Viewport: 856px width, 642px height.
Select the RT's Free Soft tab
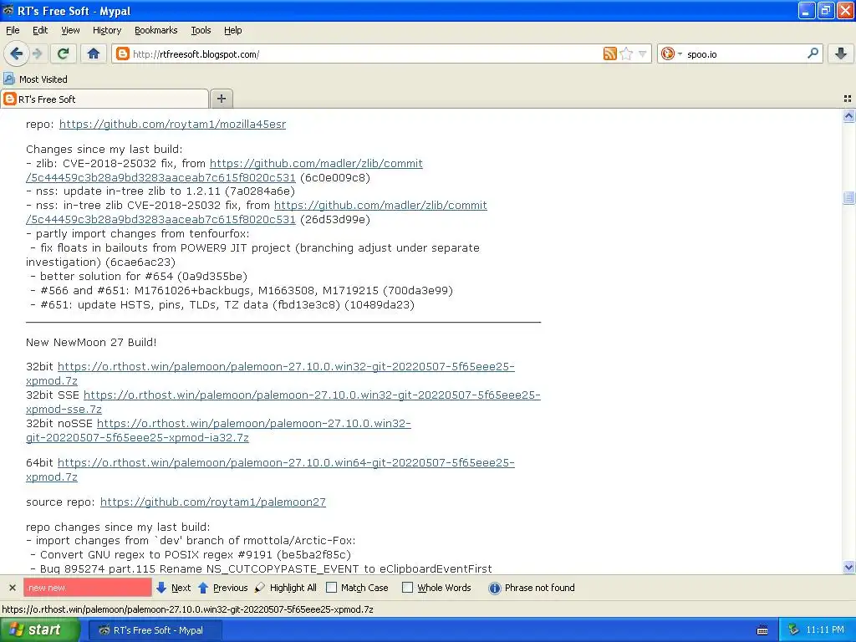(104, 99)
